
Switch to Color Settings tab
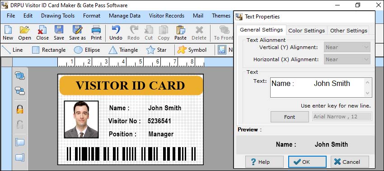[x=307, y=31]
